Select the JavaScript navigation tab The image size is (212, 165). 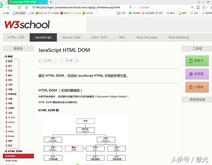click(x=43, y=37)
